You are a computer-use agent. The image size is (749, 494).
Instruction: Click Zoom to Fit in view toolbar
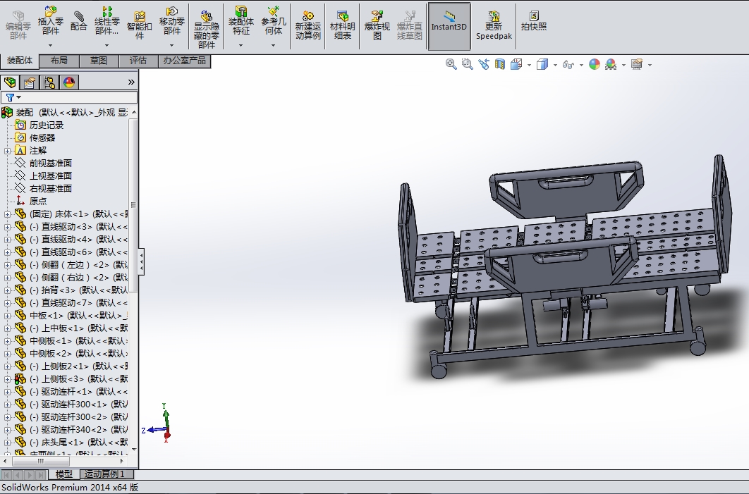tap(451, 64)
